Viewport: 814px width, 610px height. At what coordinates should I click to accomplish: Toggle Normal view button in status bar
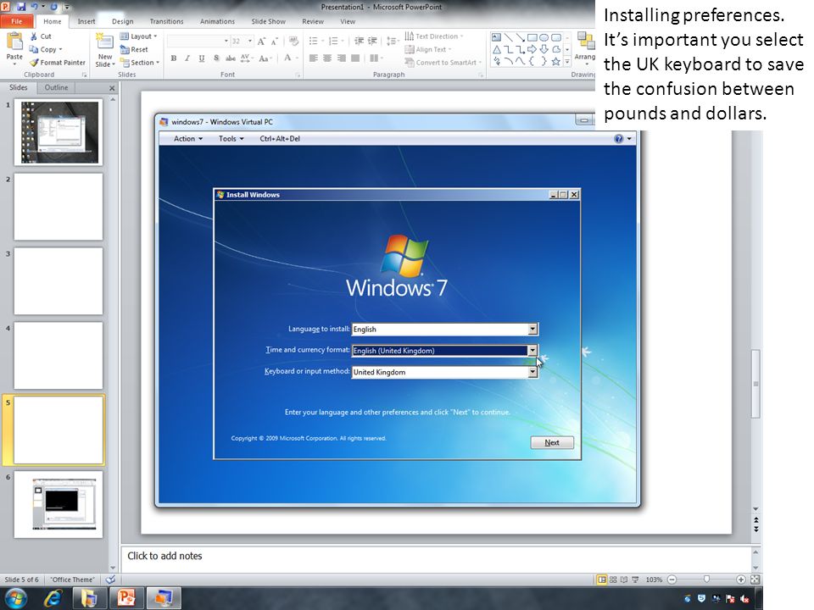tap(602, 579)
